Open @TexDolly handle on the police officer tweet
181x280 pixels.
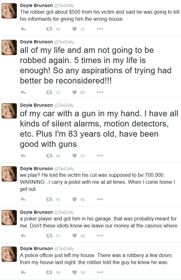pos(64,248)
